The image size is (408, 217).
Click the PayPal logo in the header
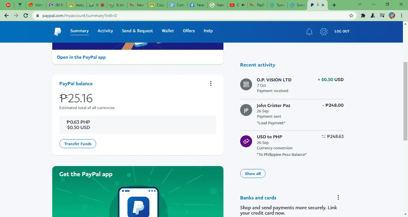click(58, 31)
